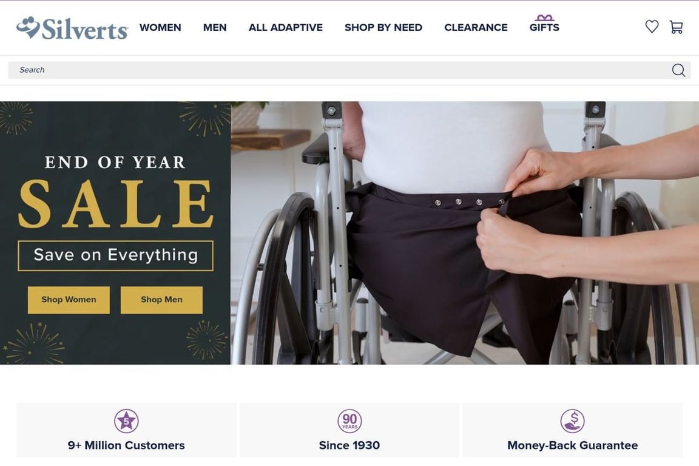
Task: Click the gift bow icon above Gifts
Action: pyautogui.click(x=545, y=18)
